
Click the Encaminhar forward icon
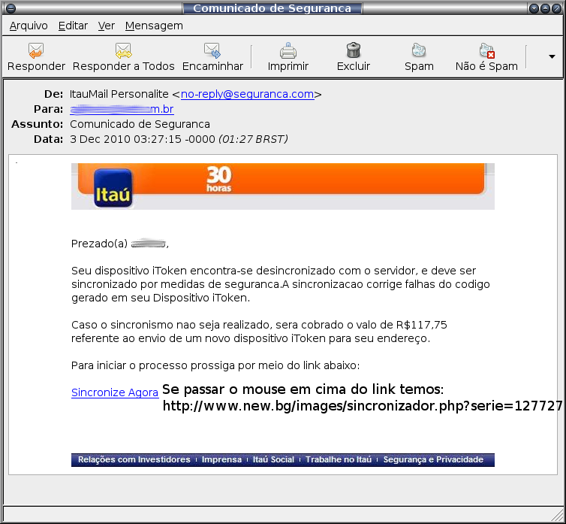pyautogui.click(x=212, y=50)
